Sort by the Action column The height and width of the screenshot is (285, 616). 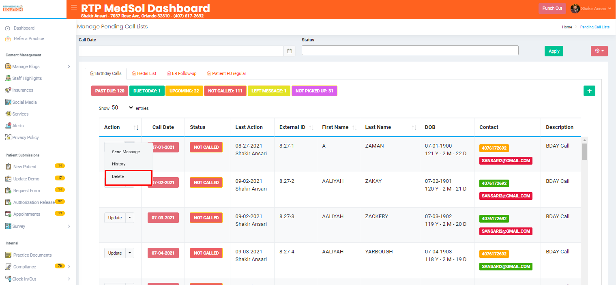pos(120,127)
